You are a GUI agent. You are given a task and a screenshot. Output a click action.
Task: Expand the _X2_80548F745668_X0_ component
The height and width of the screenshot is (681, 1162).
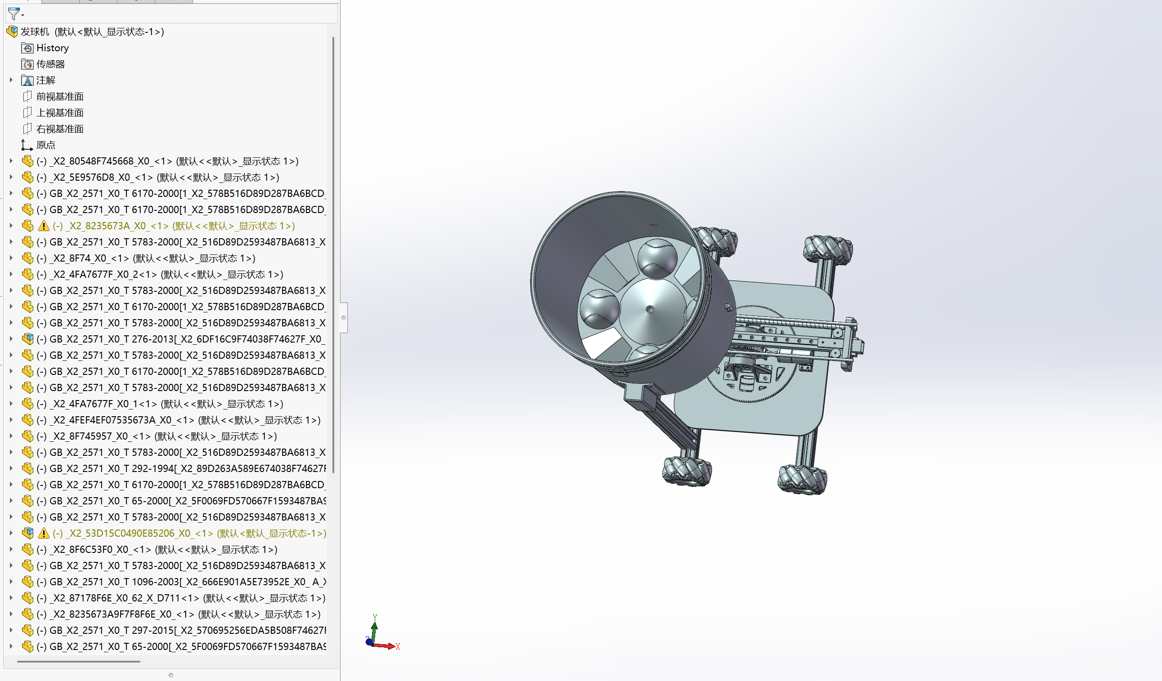[x=11, y=161]
